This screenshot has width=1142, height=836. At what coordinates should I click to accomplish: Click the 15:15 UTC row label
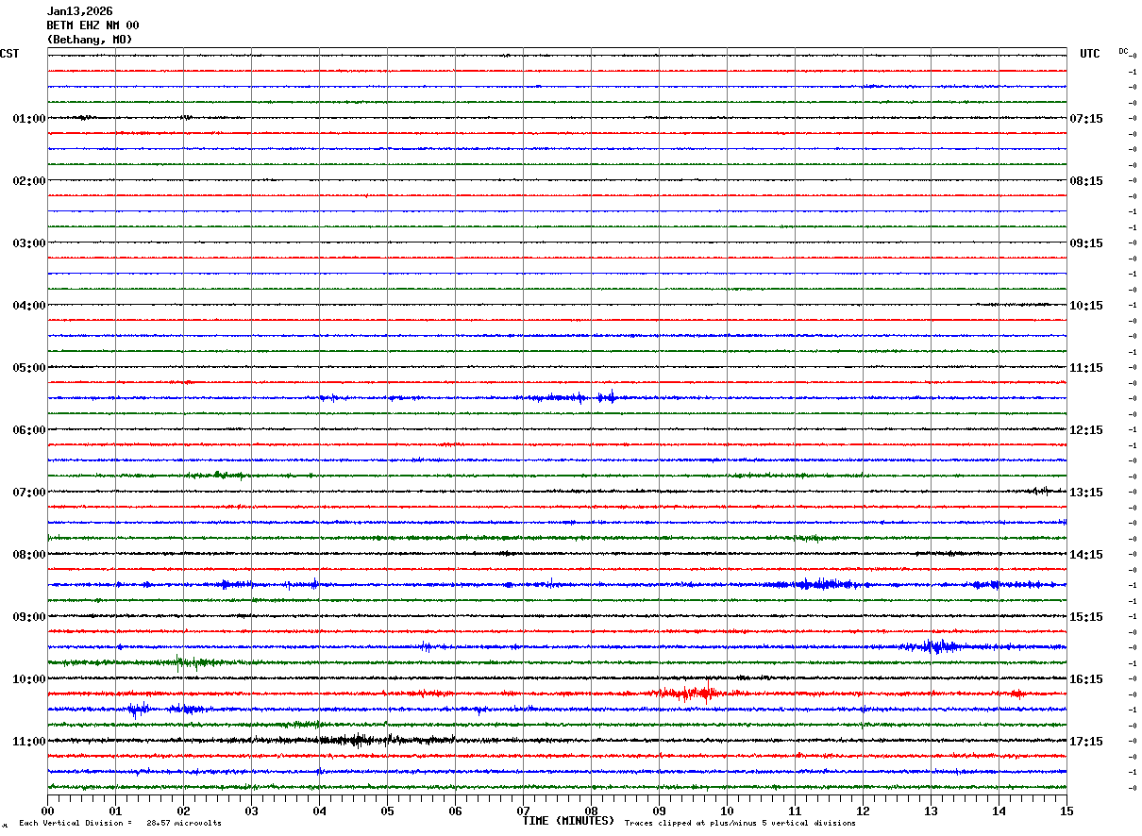click(x=1086, y=617)
